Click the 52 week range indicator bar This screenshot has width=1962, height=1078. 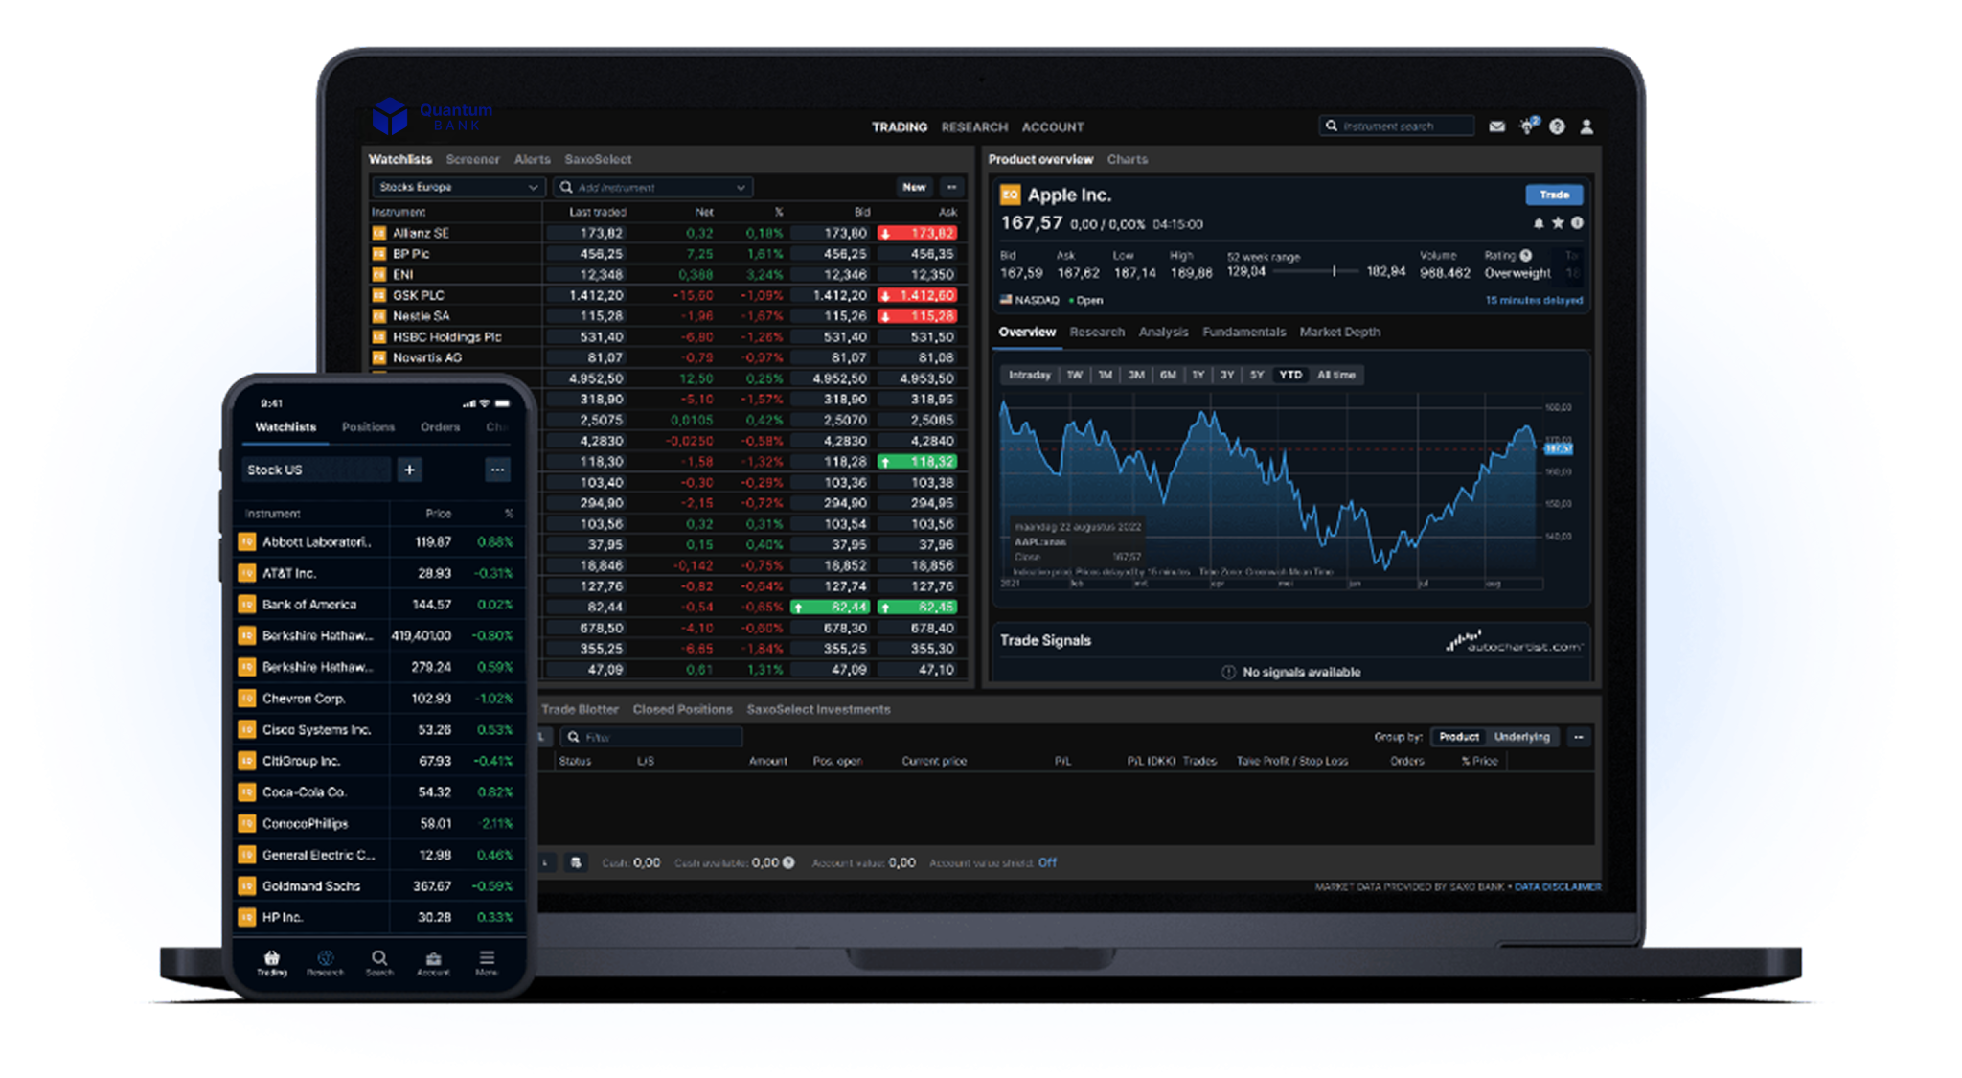point(1316,272)
